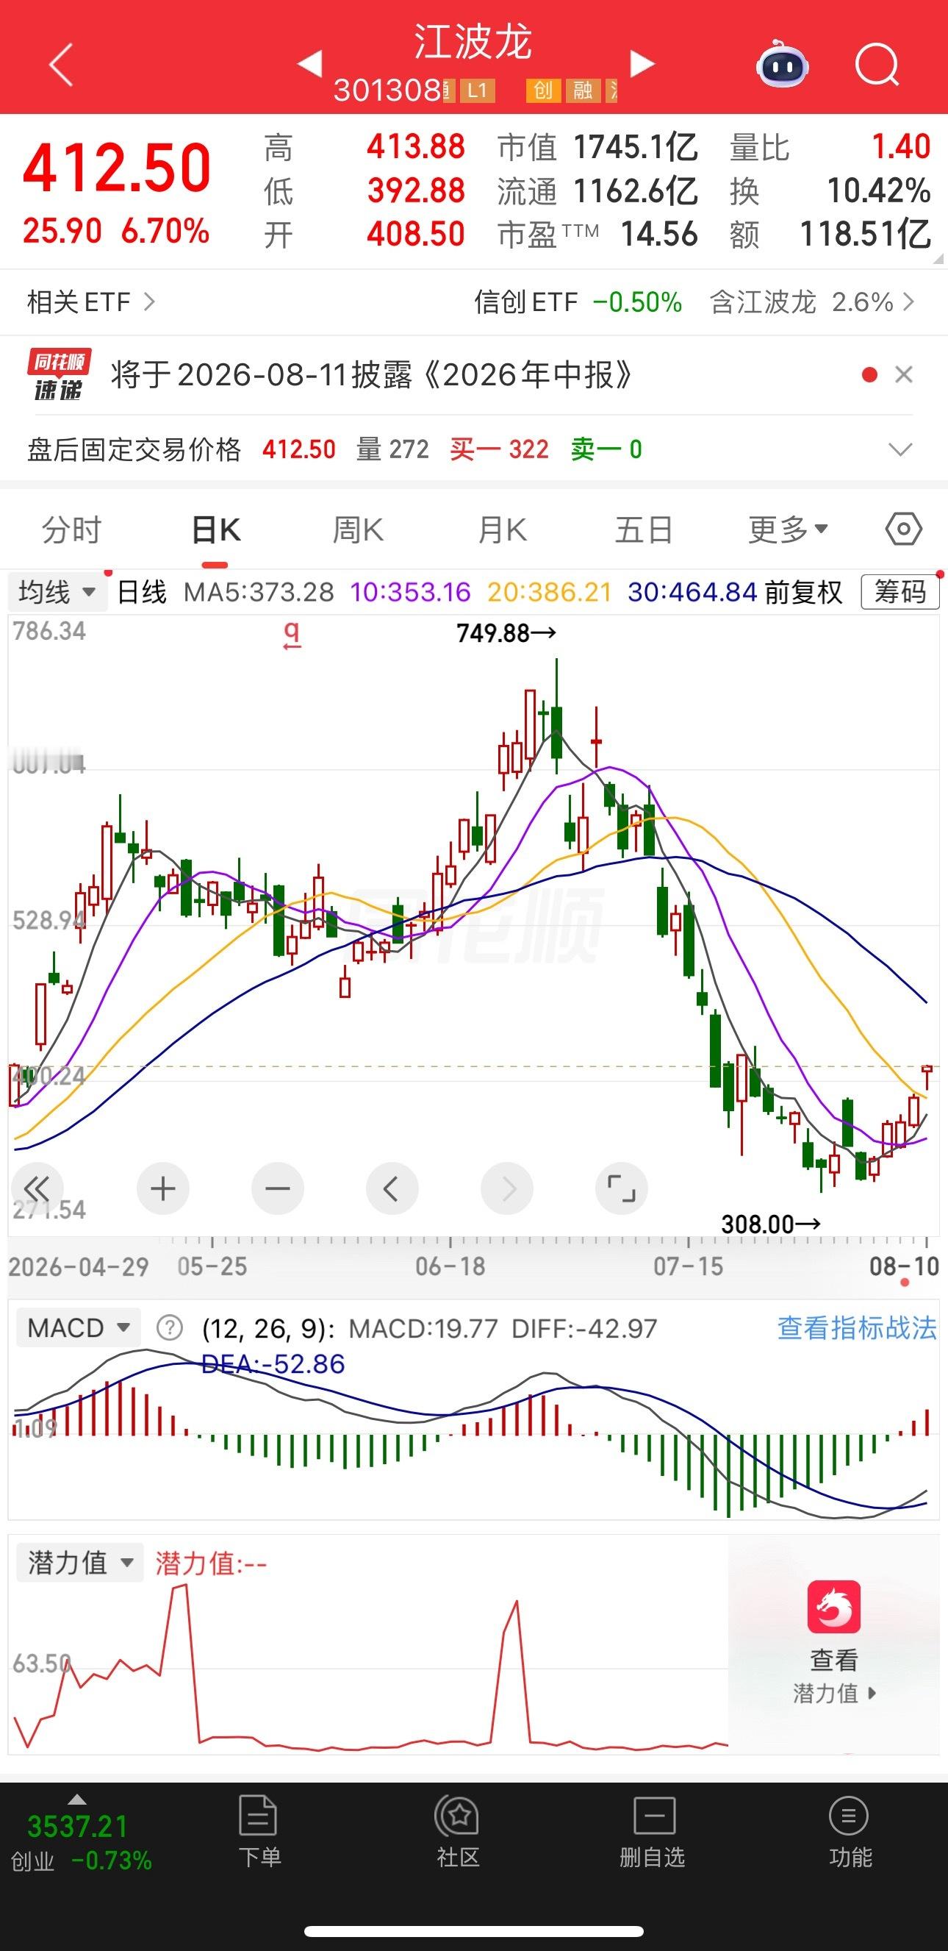Go to next stock with right triangle

point(642,64)
